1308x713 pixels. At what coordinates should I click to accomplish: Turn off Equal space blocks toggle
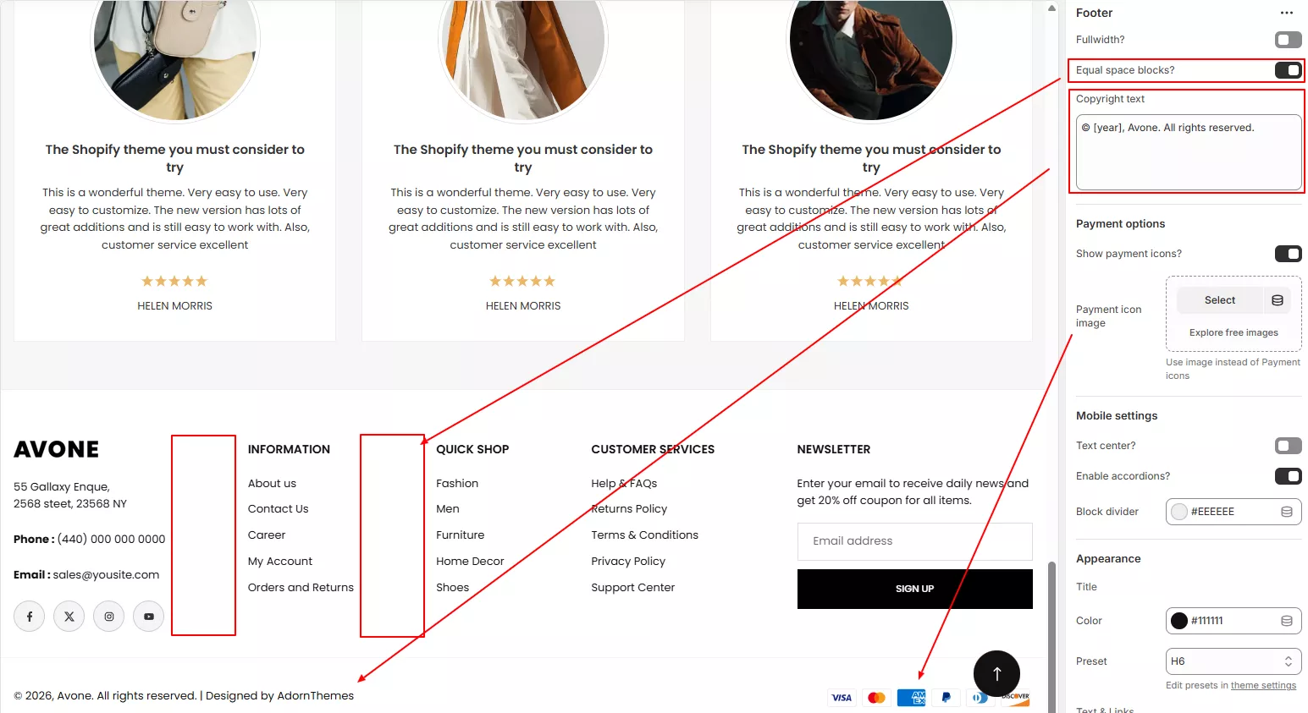click(x=1288, y=70)
